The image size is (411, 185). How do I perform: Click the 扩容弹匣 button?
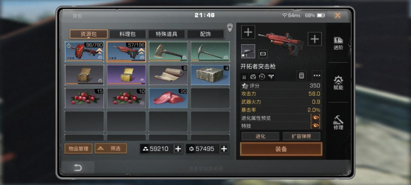tap(302, 136)
